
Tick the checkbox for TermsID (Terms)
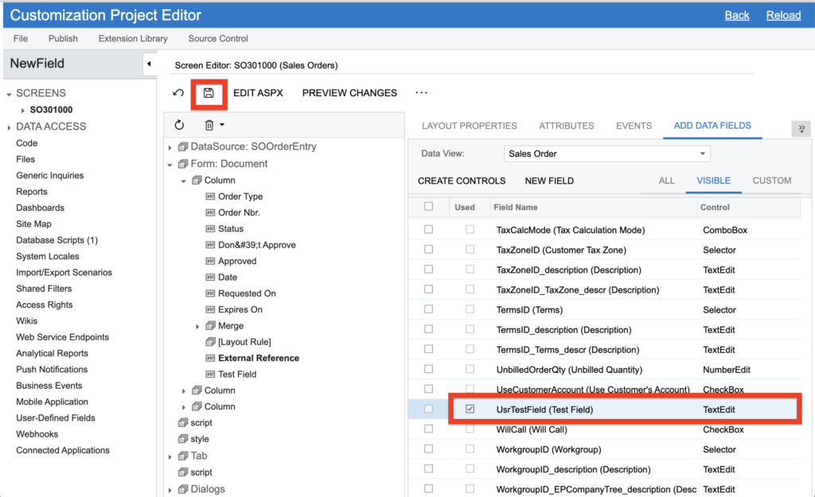[x=429, y=310]
